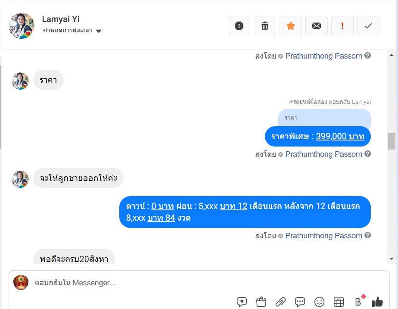Viewport: 398px width, 309px height.
Task: Click help icon below 399,000 บาท message
Action: point(367,153)
